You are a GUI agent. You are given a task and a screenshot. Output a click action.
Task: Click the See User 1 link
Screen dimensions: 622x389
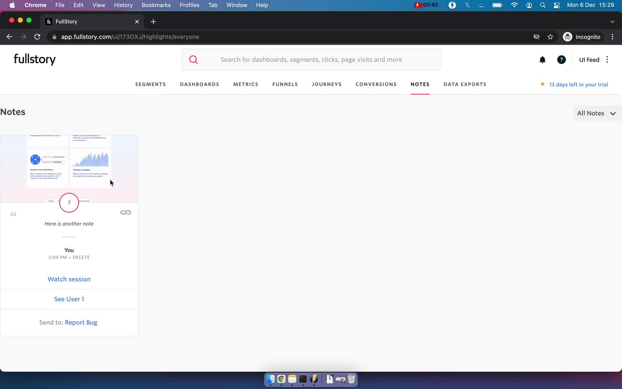69,299
